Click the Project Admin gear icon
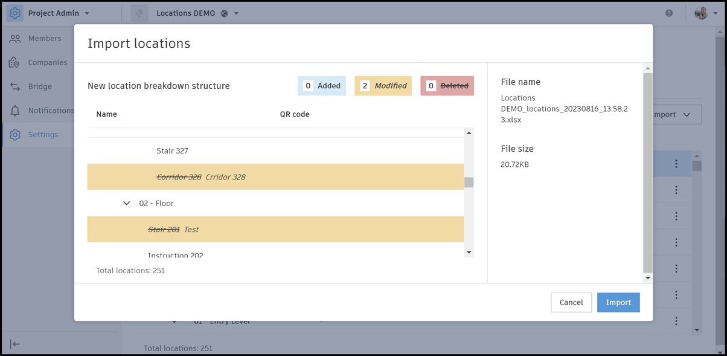727x356 pixels. 15,13
